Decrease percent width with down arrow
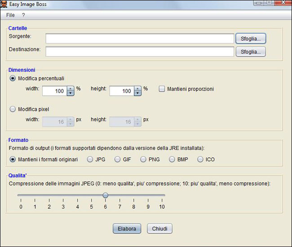Image resolution: width=292 pixels, height=247 pixels. point(71,93)
